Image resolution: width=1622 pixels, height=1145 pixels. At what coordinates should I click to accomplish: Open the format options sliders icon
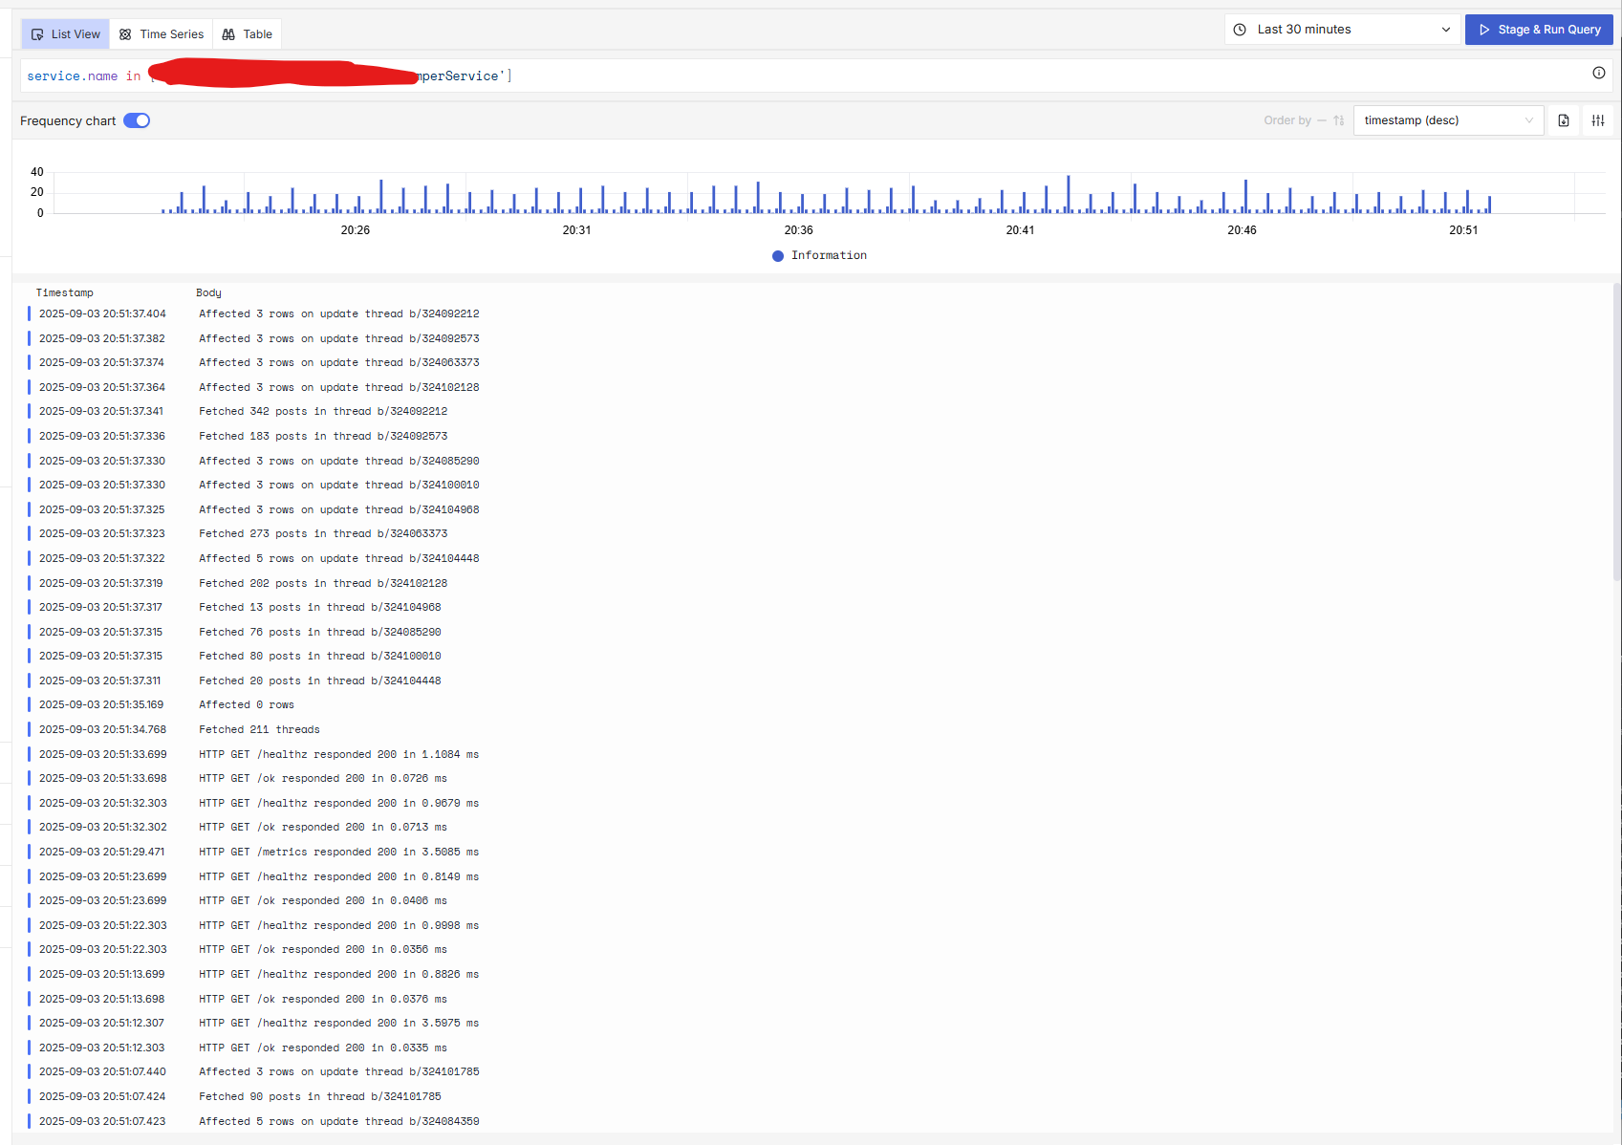(1598, 120)
